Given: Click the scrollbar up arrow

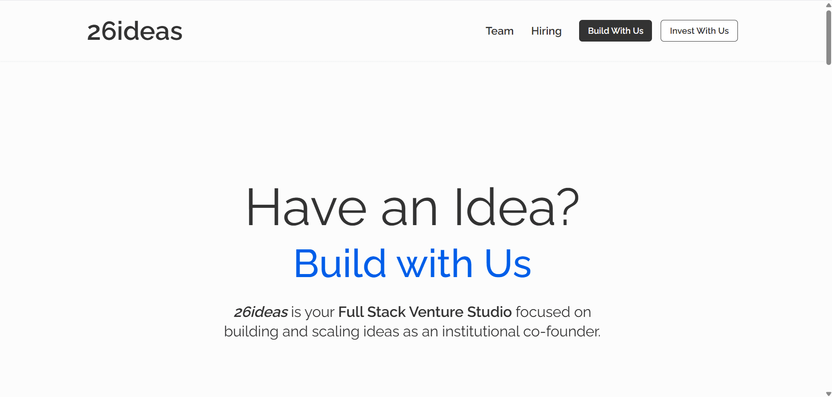Looking at the screenshot, I should (x=828, y=3).
